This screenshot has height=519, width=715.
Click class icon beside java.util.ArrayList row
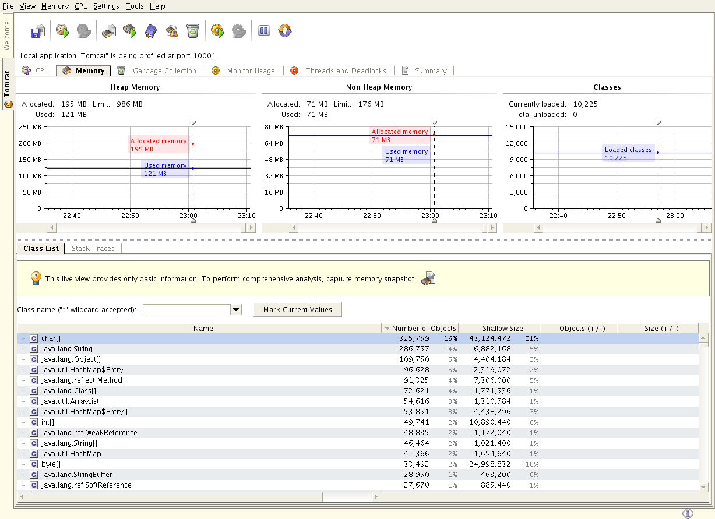click(x=34, y=401)
